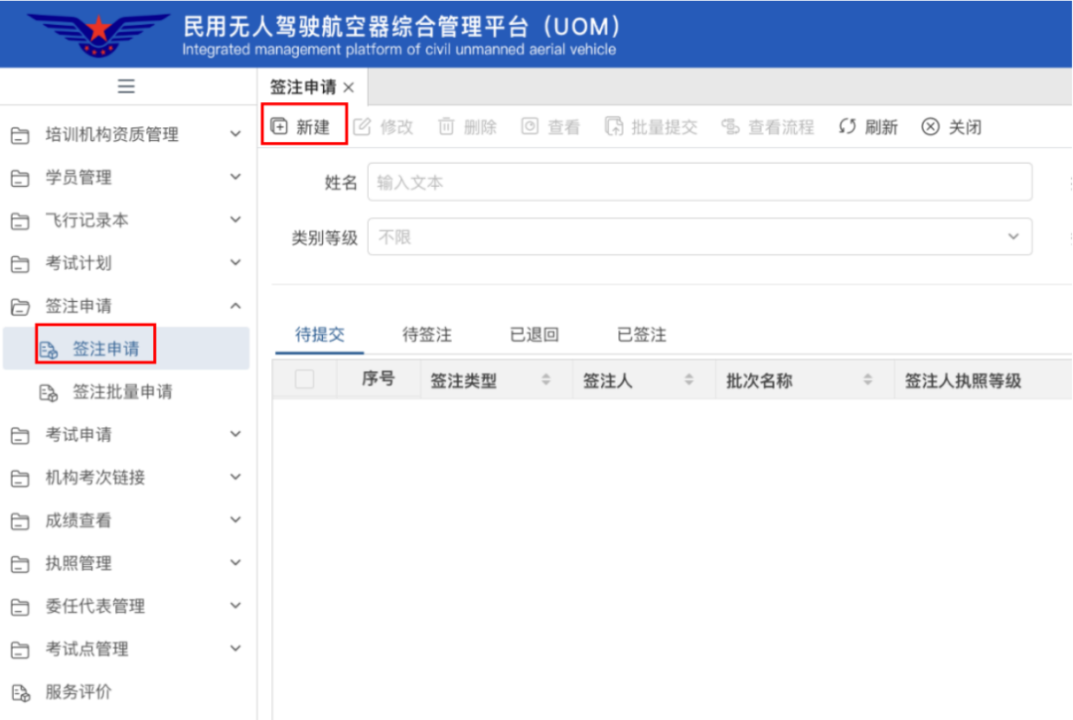Select the 签注申请 page tab at top
1073x720 pixels.
303,86
